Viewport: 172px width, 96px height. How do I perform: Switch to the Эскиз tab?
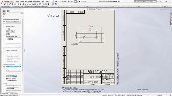(22, 7)
